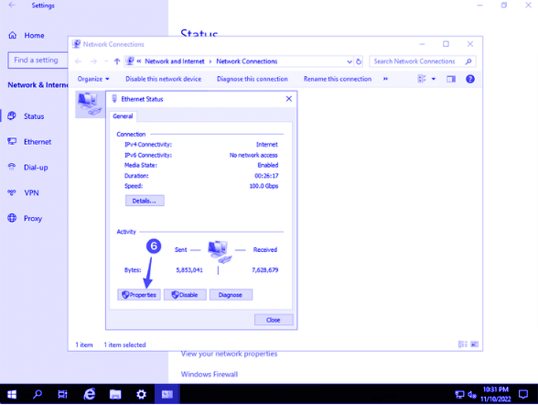Click the active Network Connections taskbar icon
The width and height of the screenshot is (538, 405).
pyautogui.click(x=167, y=395)
